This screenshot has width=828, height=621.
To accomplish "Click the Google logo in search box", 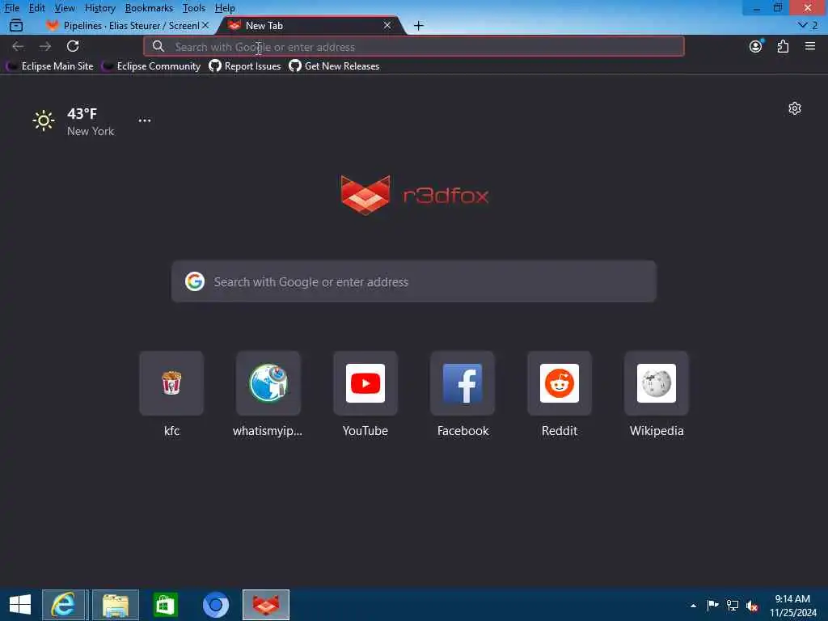I will 195,281.
